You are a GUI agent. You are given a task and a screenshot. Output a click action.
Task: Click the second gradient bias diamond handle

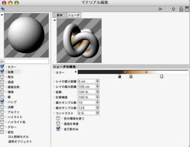tap(146, 72)
